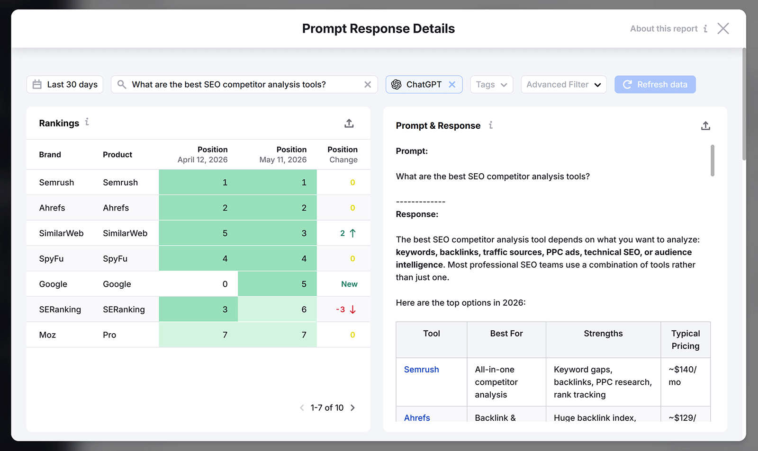The height and width of the screenshot is (451, 758).
Task: Expand the Advanced Filter dropdown
Action: pyautogui.click(x=564, y=85)
